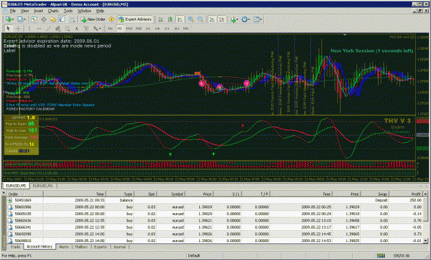Open the Market Watch window icon
Screen dimensions: 431x260
pos(34,19)
